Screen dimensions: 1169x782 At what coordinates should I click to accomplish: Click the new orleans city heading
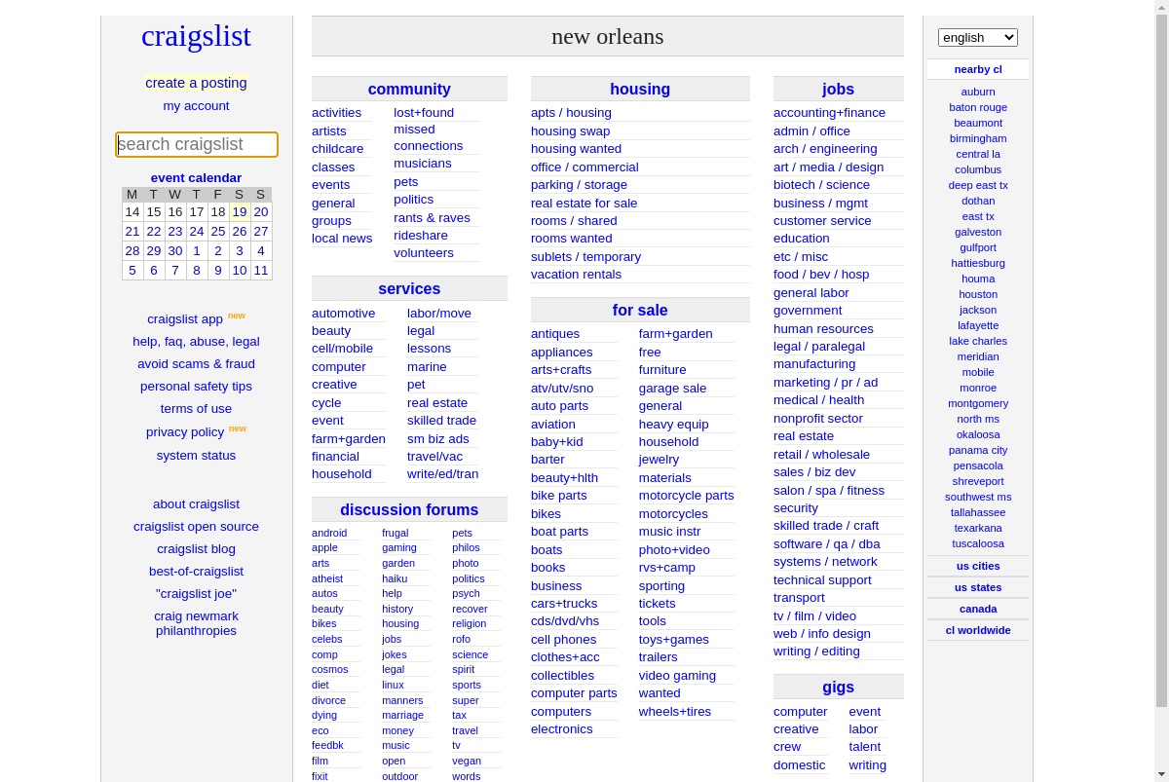(x=608, y=36)
